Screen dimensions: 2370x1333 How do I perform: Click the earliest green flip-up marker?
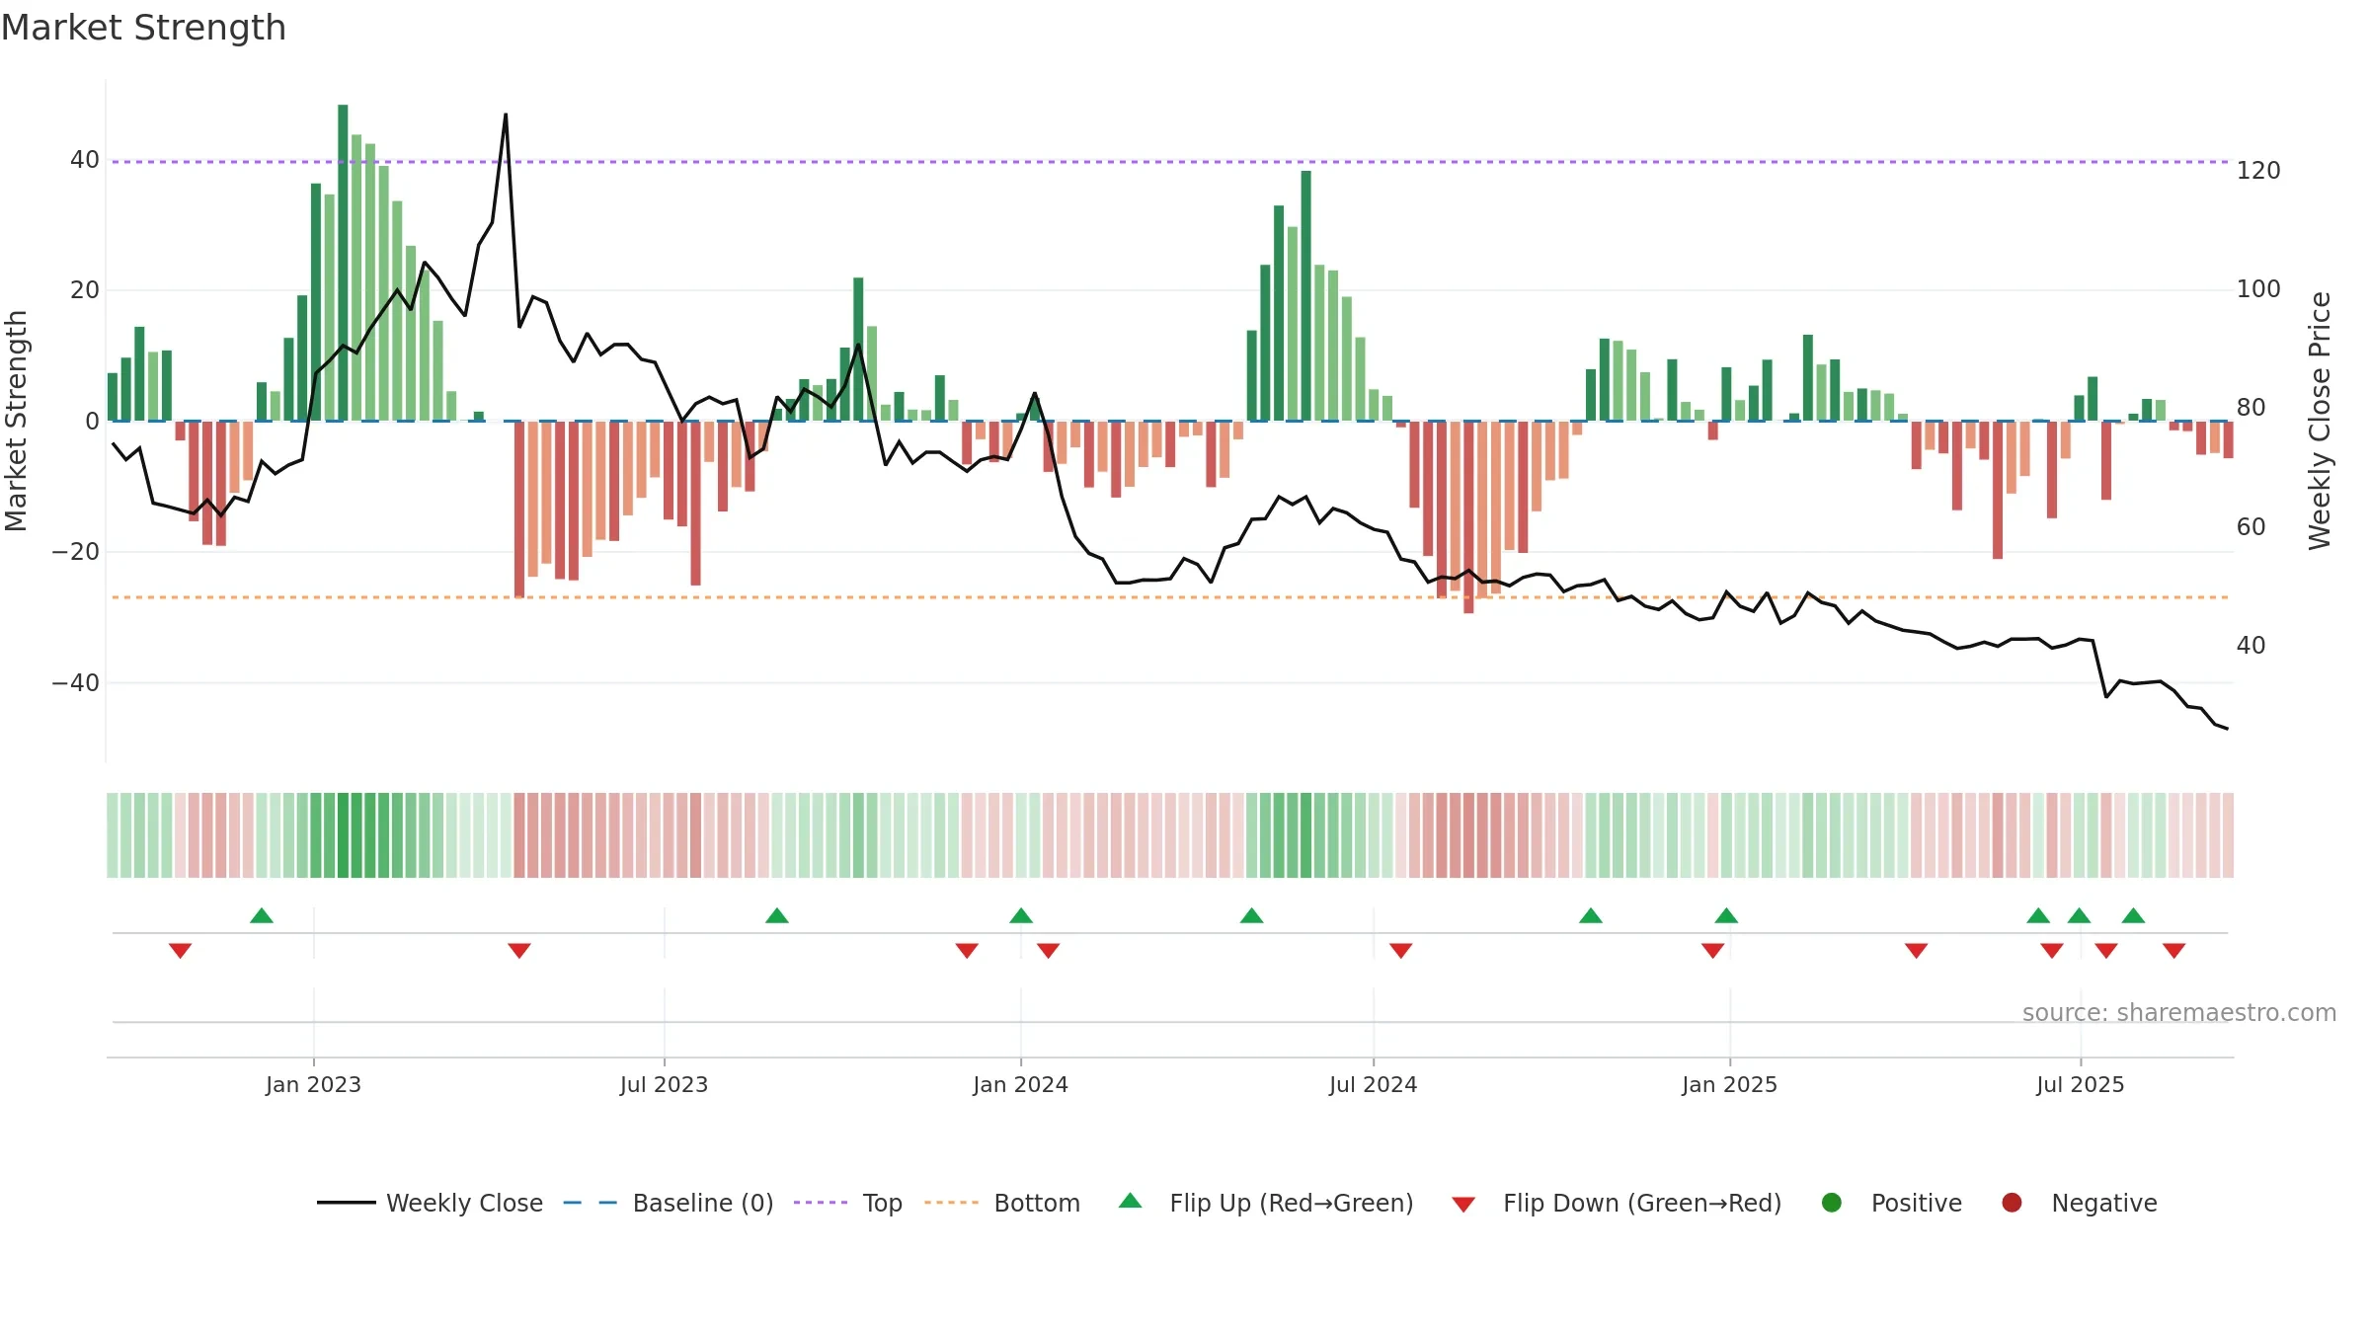[x=262, y=915]
